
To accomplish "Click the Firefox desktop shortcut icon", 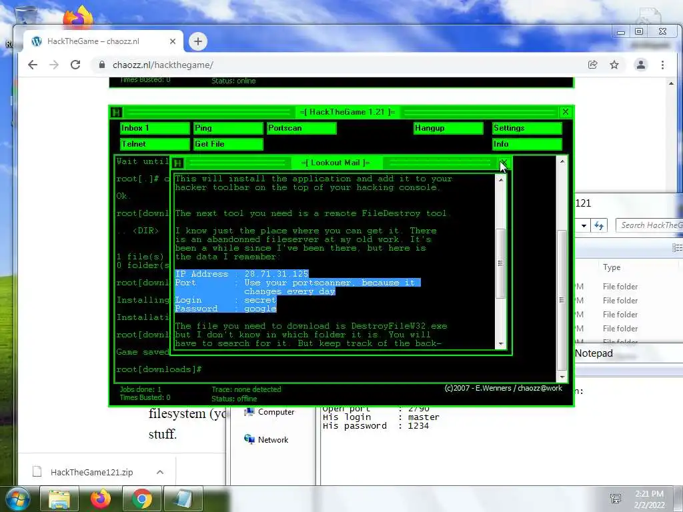I will [x=78, y=17].
